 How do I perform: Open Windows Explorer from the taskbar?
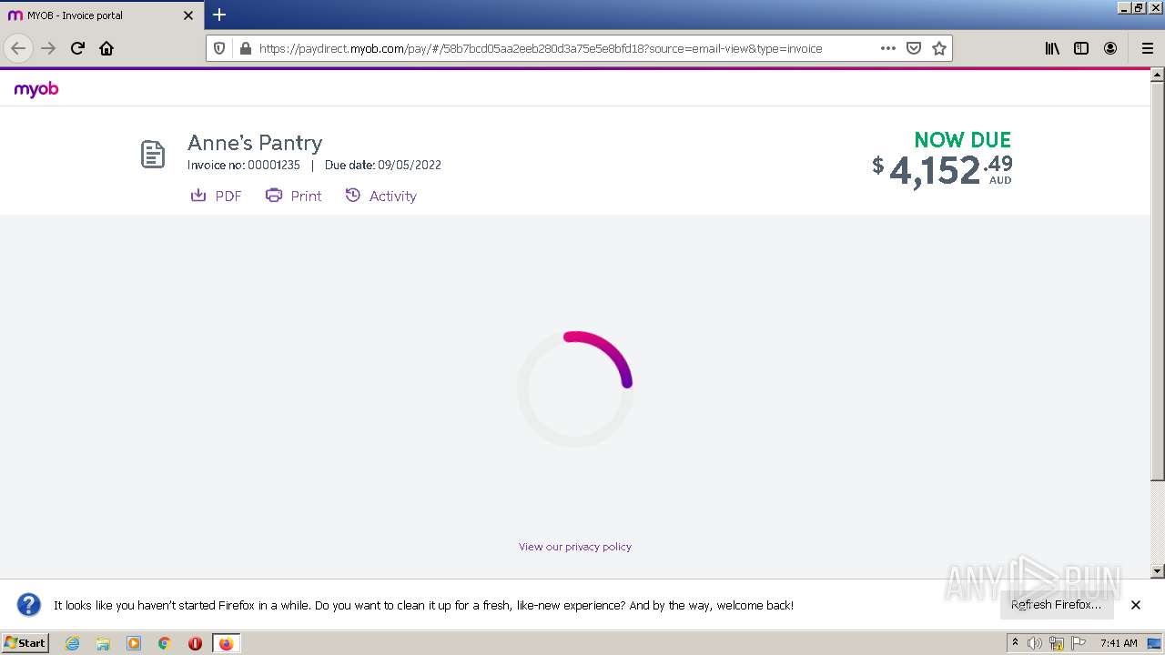click(103, 643)
